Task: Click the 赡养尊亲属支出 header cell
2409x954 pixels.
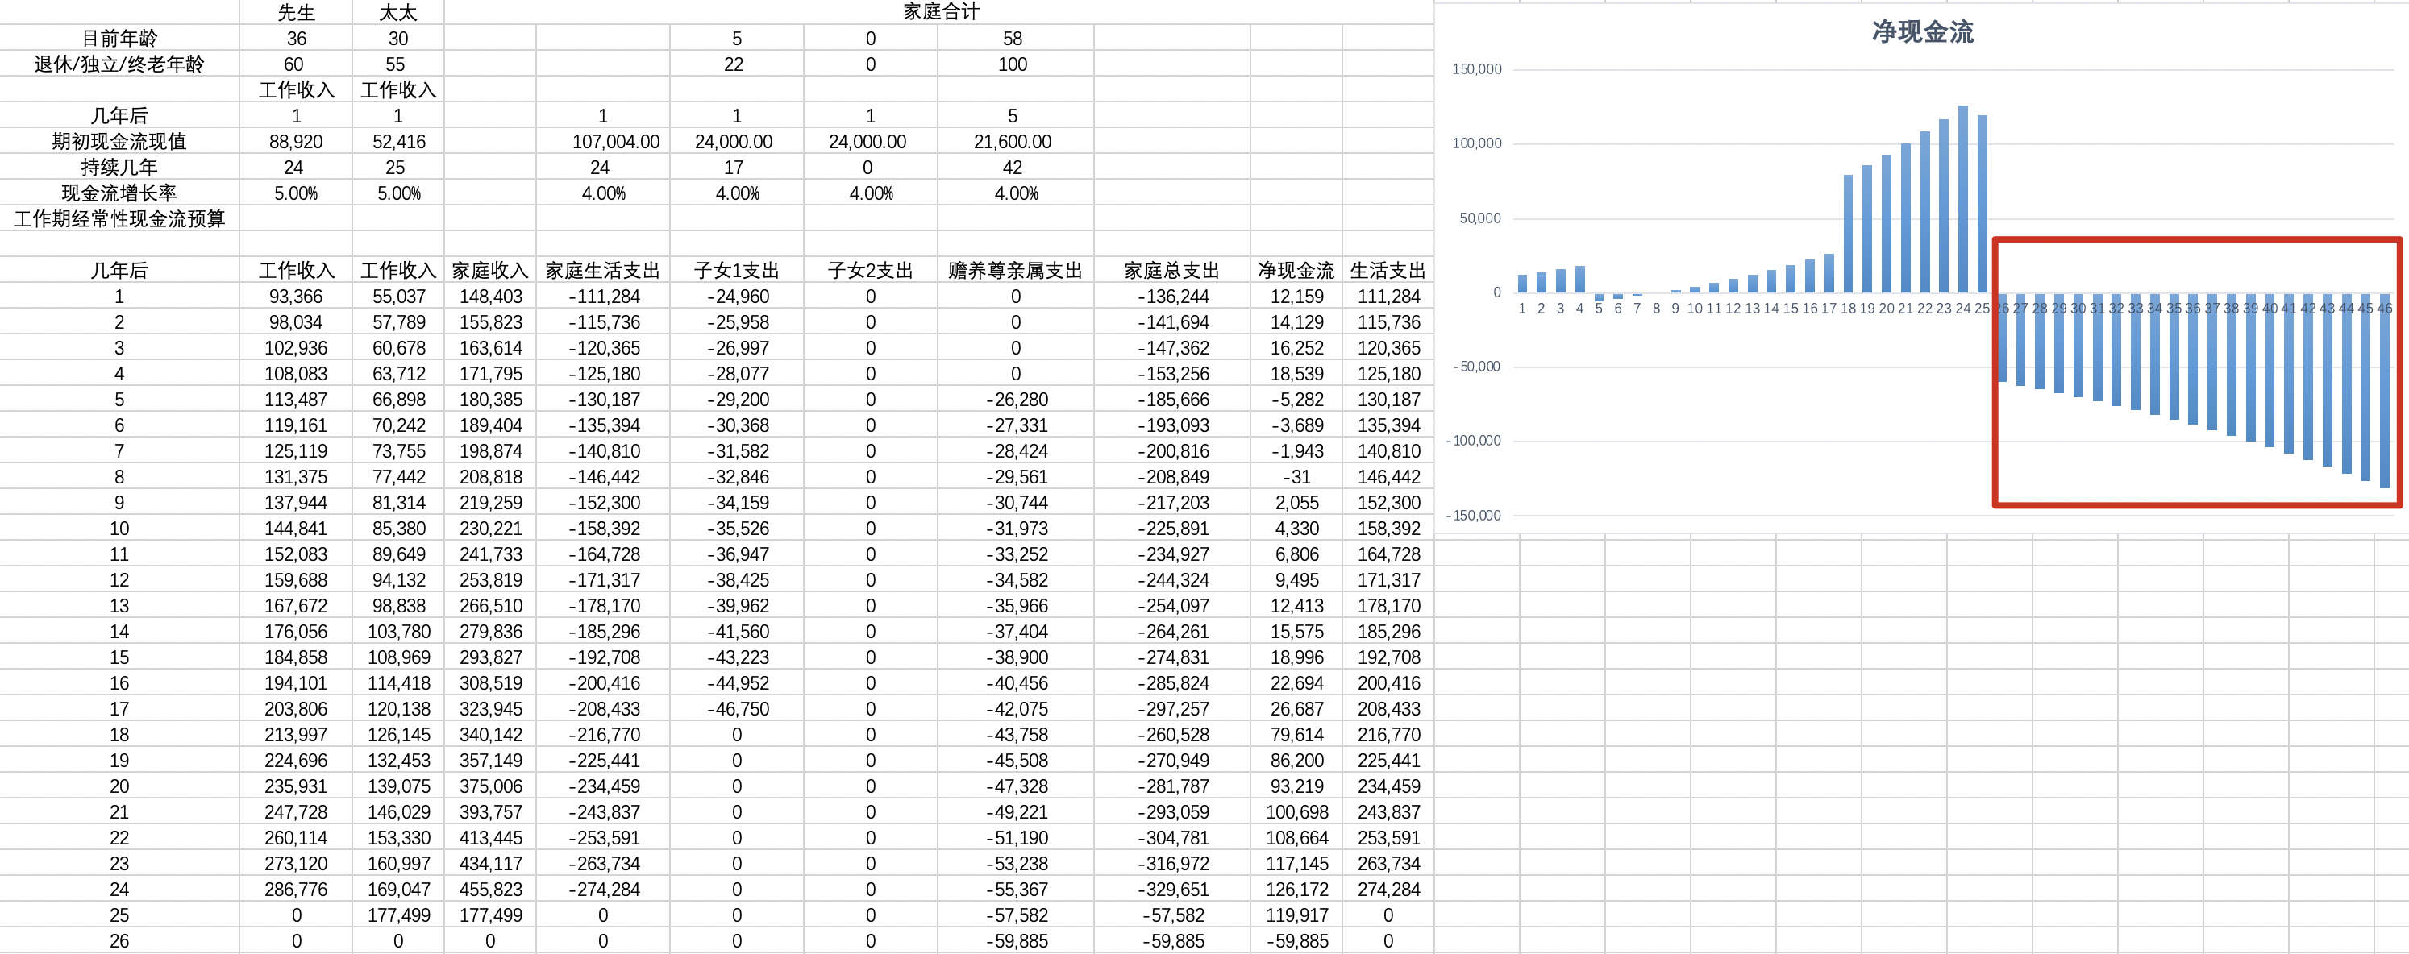Action: pyautogui.click(x=1015, y=271)
